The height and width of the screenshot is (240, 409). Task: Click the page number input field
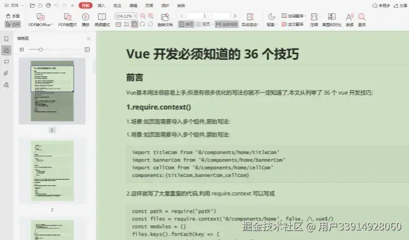click(208, 16)
